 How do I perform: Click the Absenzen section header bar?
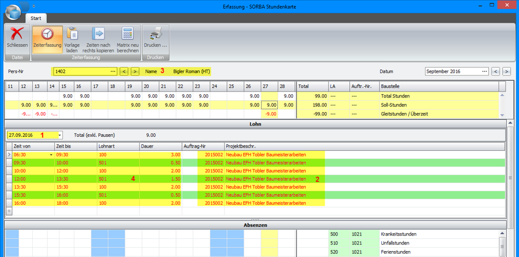(x=255, y=225)
